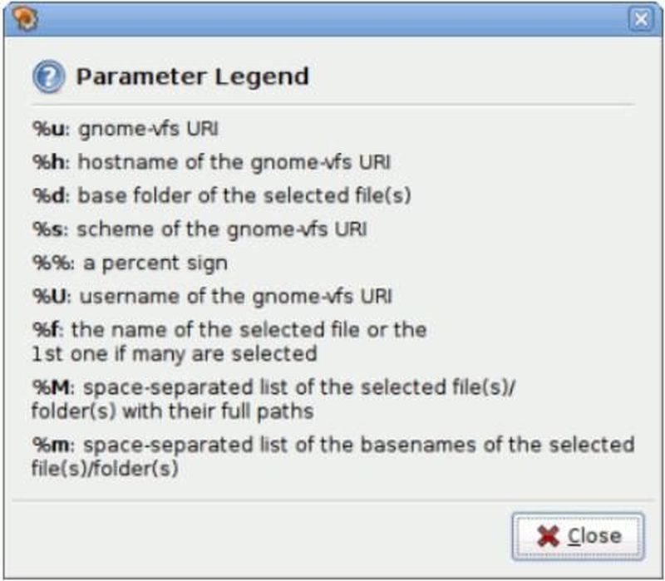
Task: Select the %U username entry
Action: [x=213, y=295]
